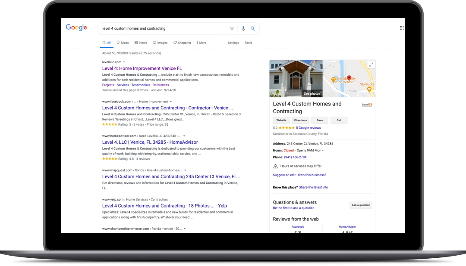The height and width of the screenshot is (266, 466).
Task: Open the Facebook Contractor - Venice result
Action: click(x=167, y=108)
